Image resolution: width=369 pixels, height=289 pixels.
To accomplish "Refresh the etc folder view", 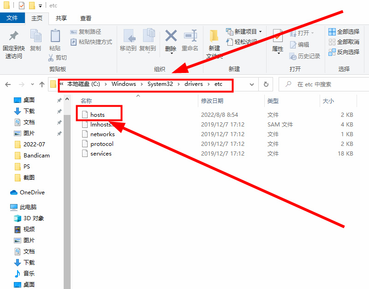I will [266, 84].
